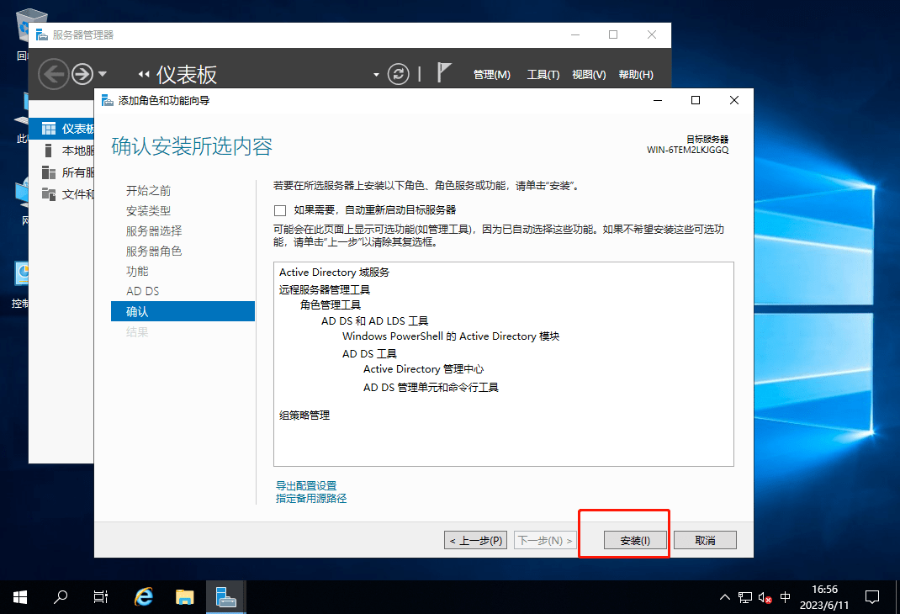The height and width of the screenshot is (614, 900).
Task: Click the forward arrow in Server Manager
Action: tap(82, 74)
